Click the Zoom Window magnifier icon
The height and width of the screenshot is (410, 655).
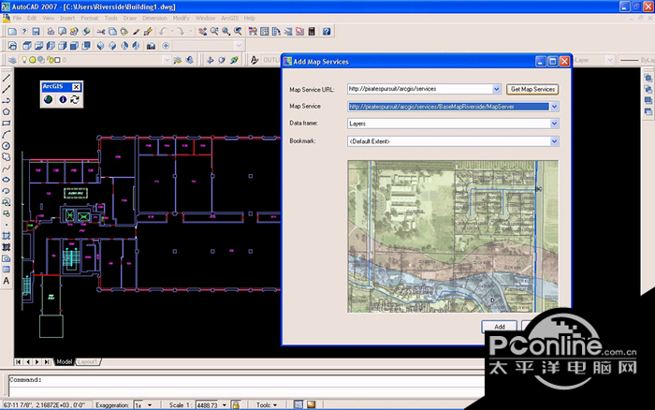226,31
